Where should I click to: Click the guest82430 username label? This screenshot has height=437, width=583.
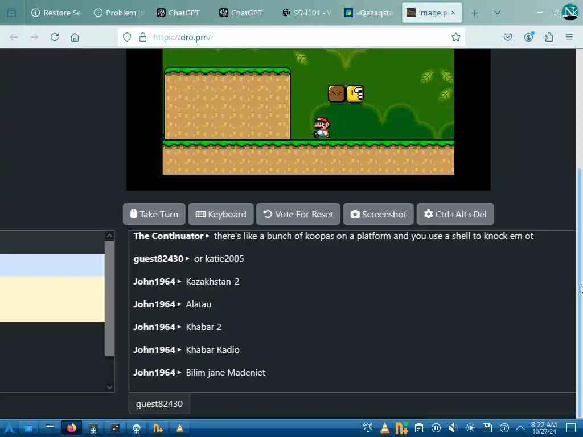pos(159,403)
